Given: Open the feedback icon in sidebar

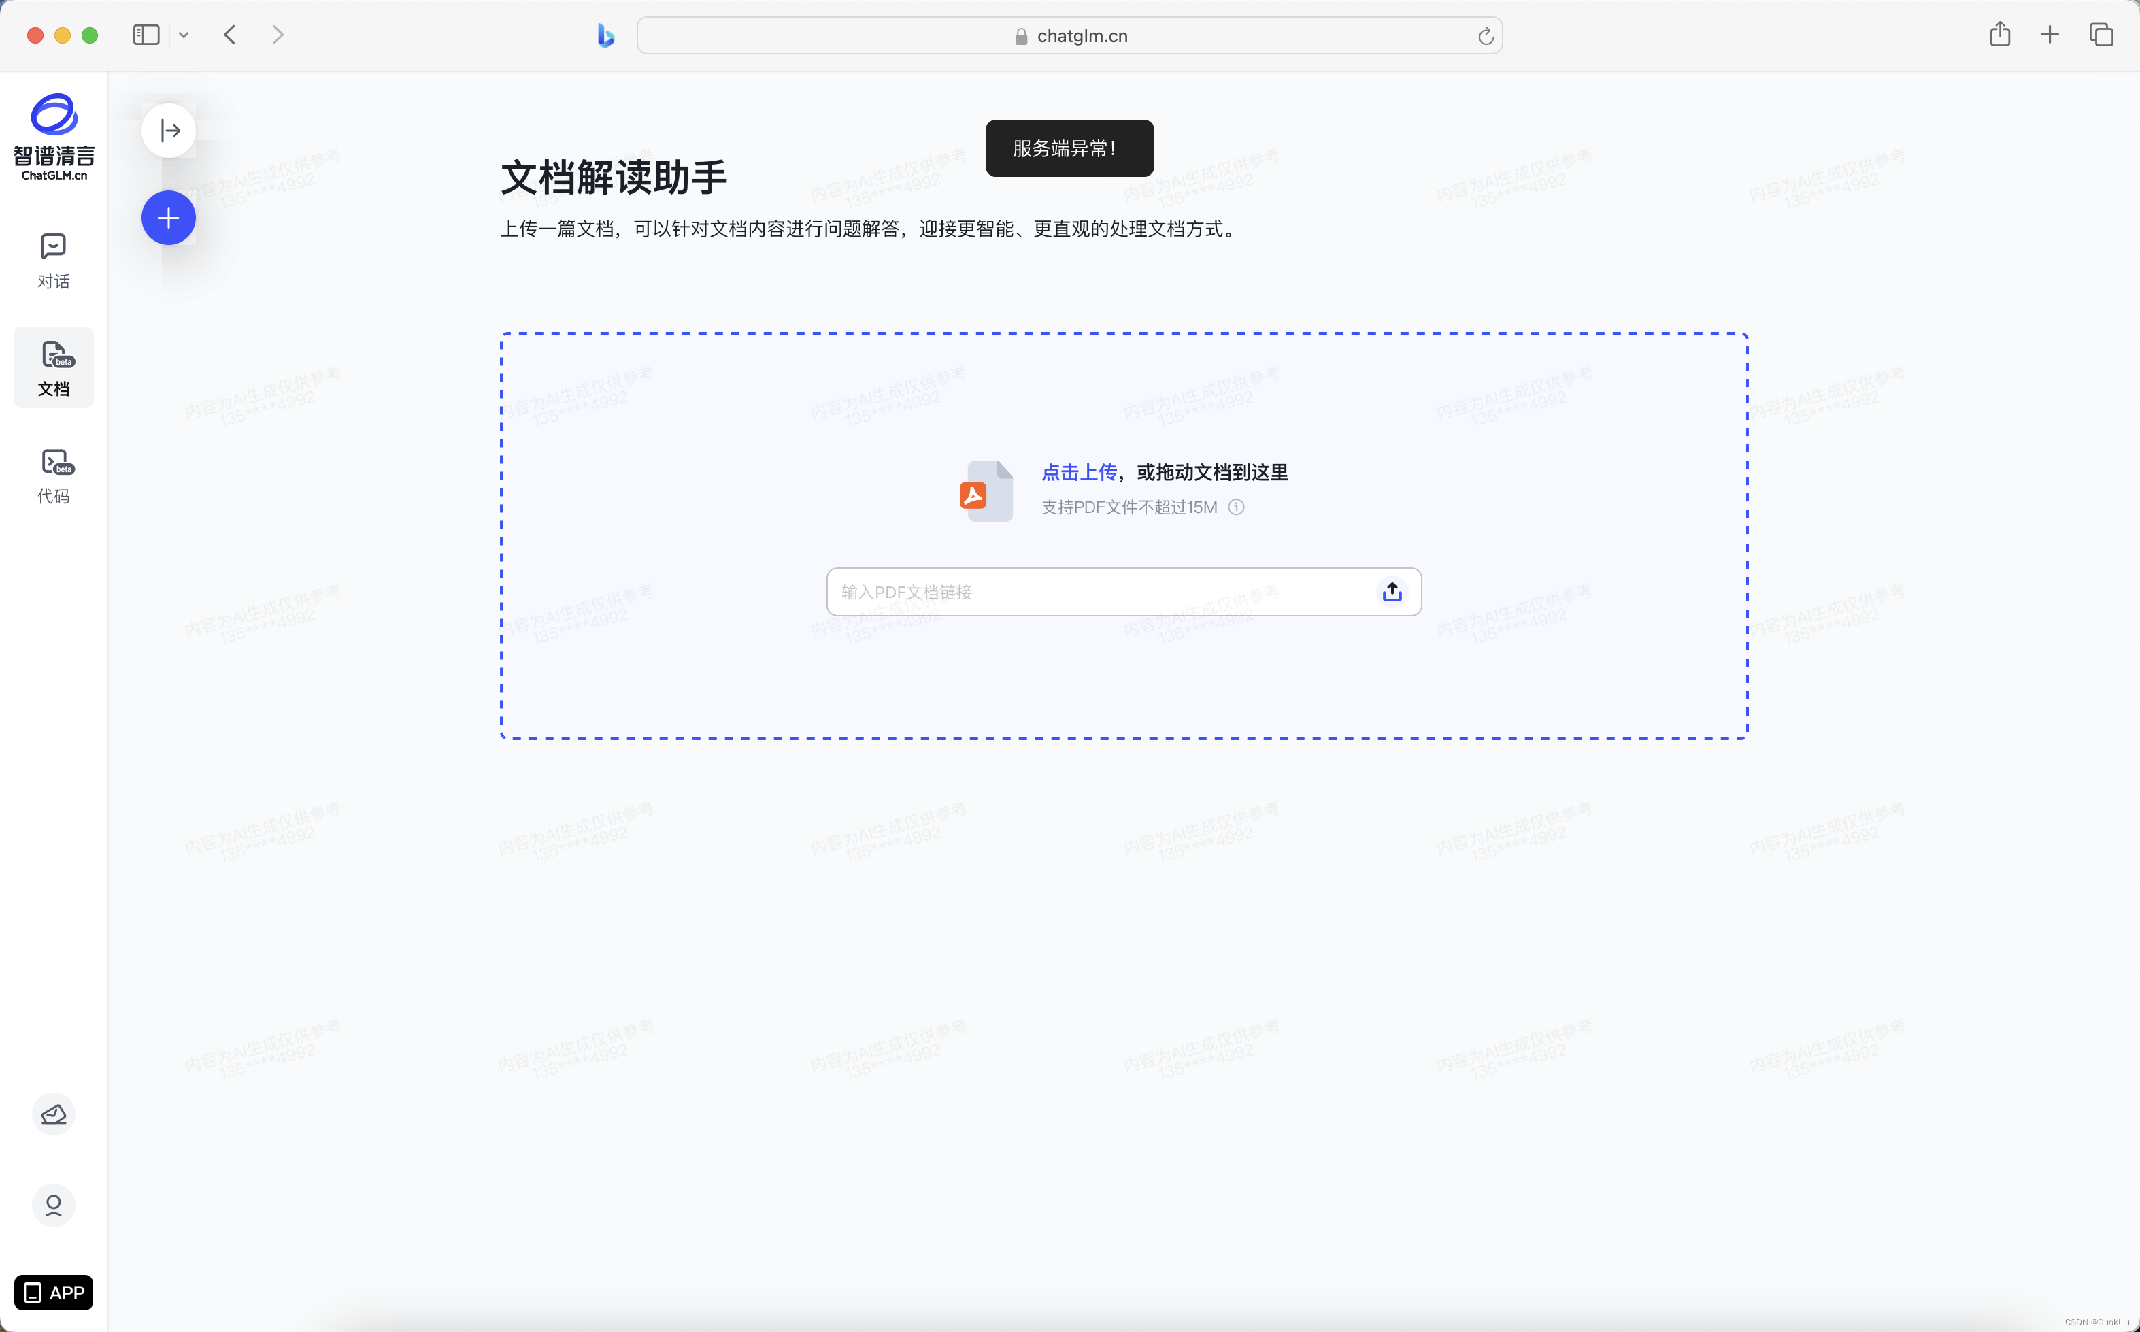Looking at the screenshot, I should pos(54,1114).
